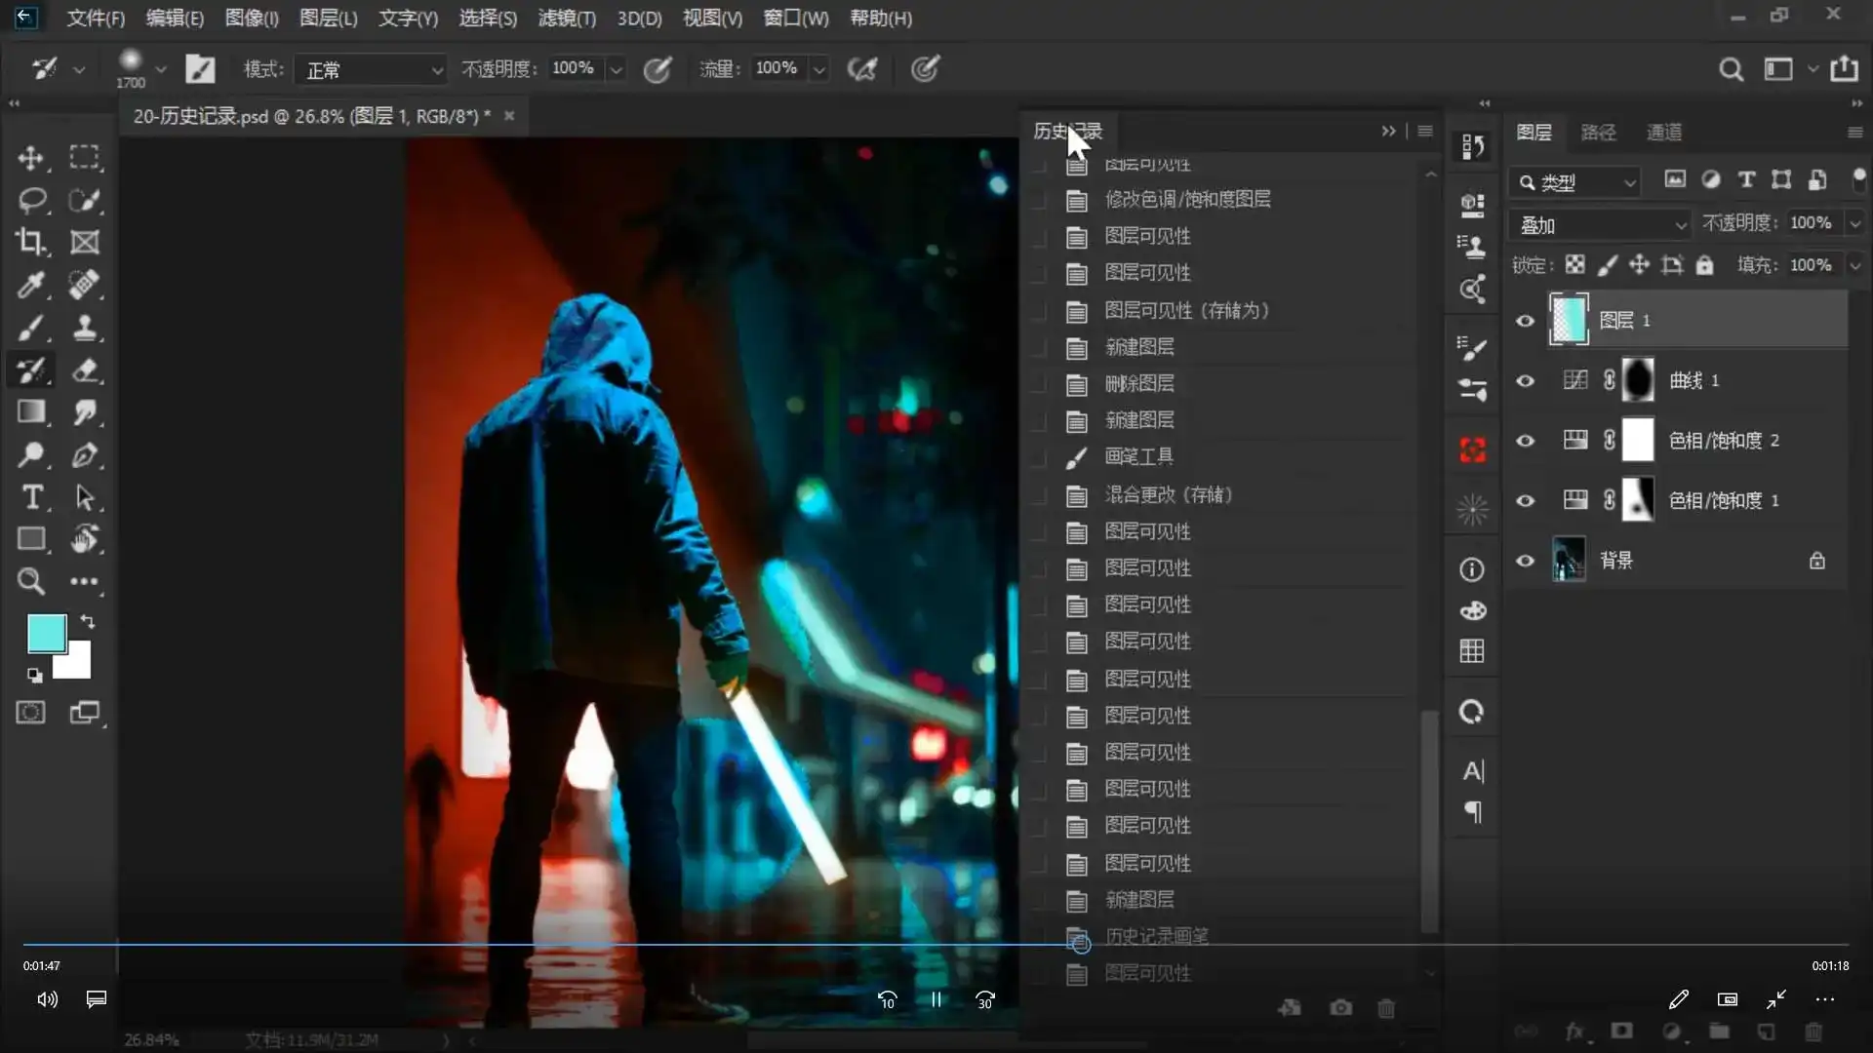Open the 不透明度 dropdown in the options bar

pyautogui.click(x=616, y=68)
